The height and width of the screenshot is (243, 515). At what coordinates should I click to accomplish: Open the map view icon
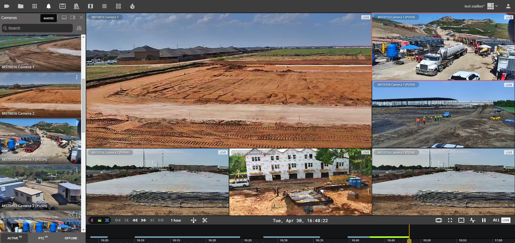pos(90,6)
